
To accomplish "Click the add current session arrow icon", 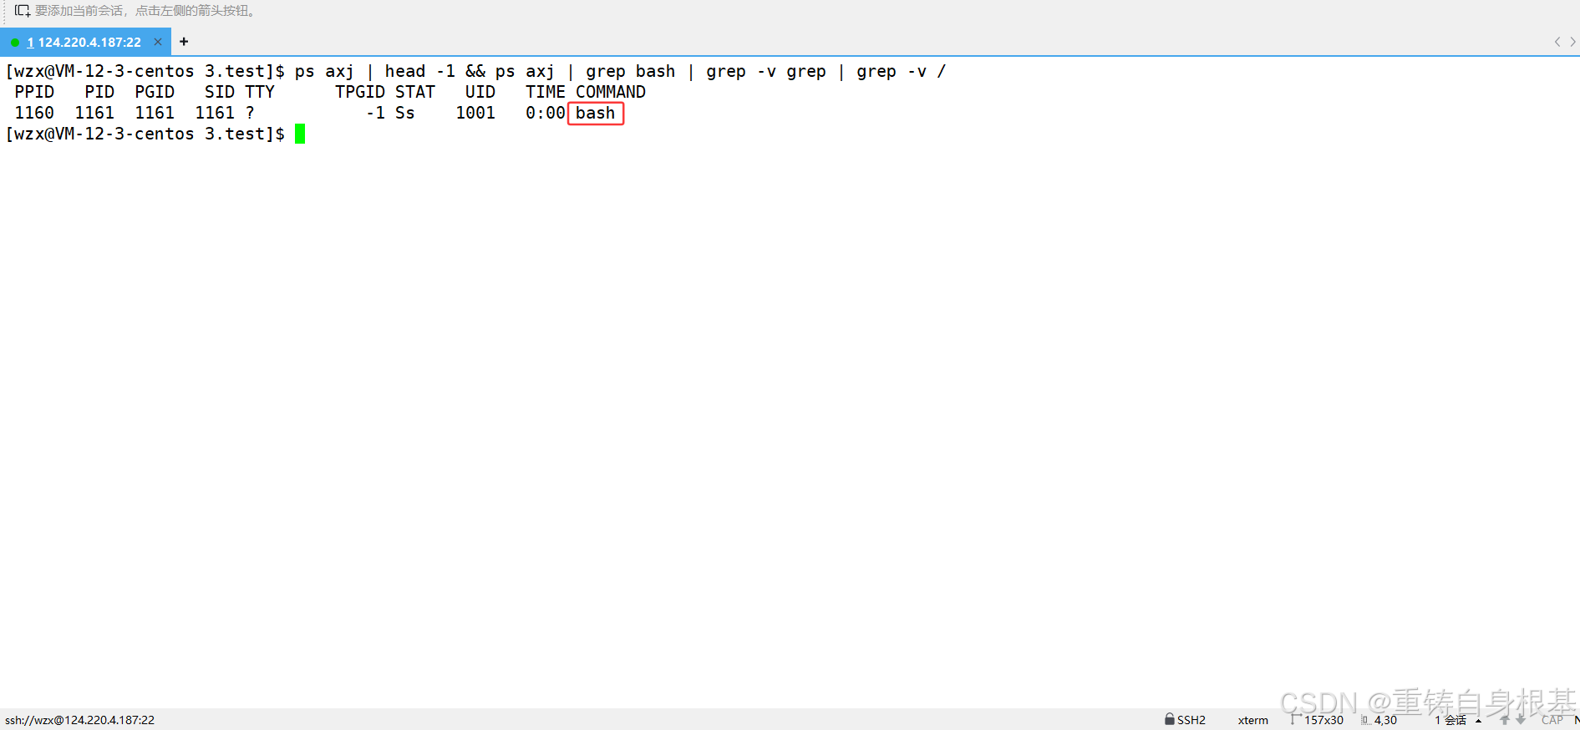I will 22,11.
